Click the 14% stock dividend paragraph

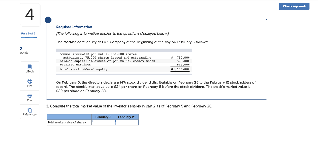click(156, 87)
